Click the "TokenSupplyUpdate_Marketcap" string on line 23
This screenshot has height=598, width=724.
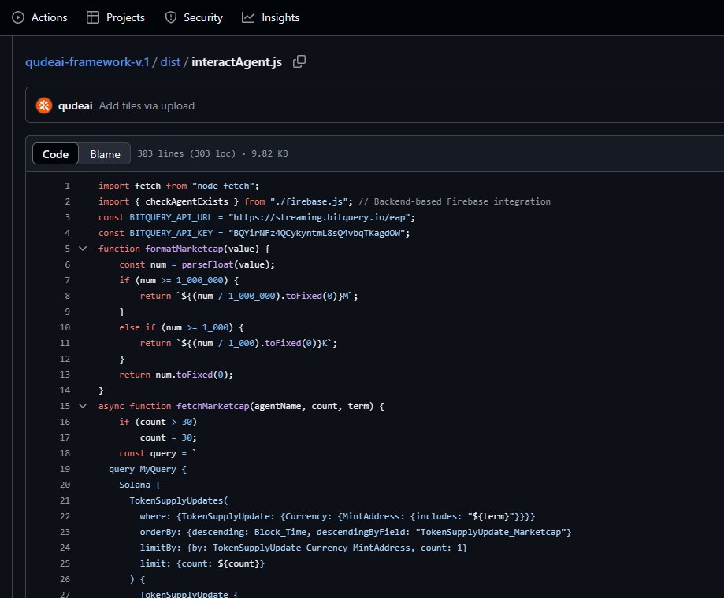(491, 532)
